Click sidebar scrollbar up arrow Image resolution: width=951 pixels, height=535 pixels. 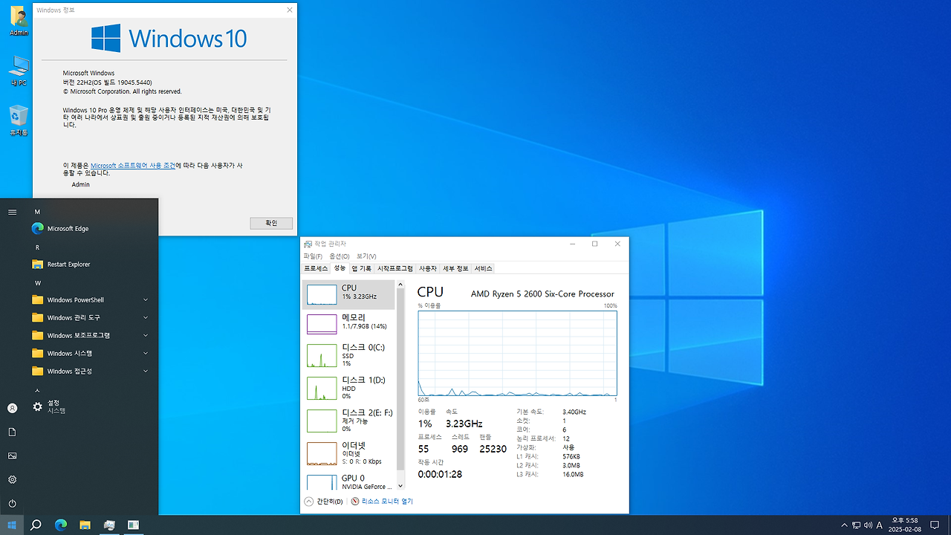(x=400, y=285)
